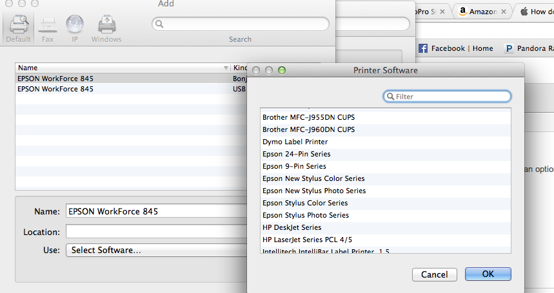Image resolution: width=554 pixels, height=293 pixels.
Task: Cancel the Printer Software dialog
Action: pos(434,274)
